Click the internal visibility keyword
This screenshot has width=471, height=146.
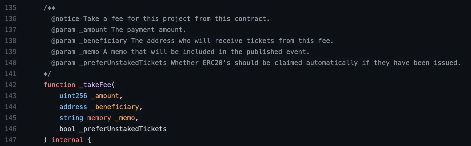[x=67, y=140]
